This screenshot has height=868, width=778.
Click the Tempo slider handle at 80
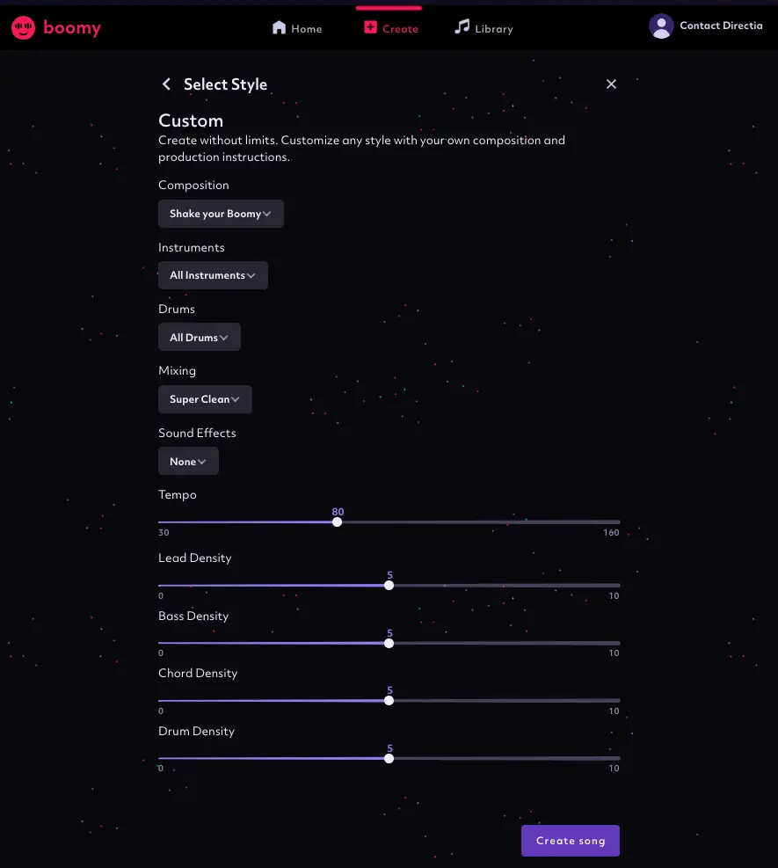point(337,522)
